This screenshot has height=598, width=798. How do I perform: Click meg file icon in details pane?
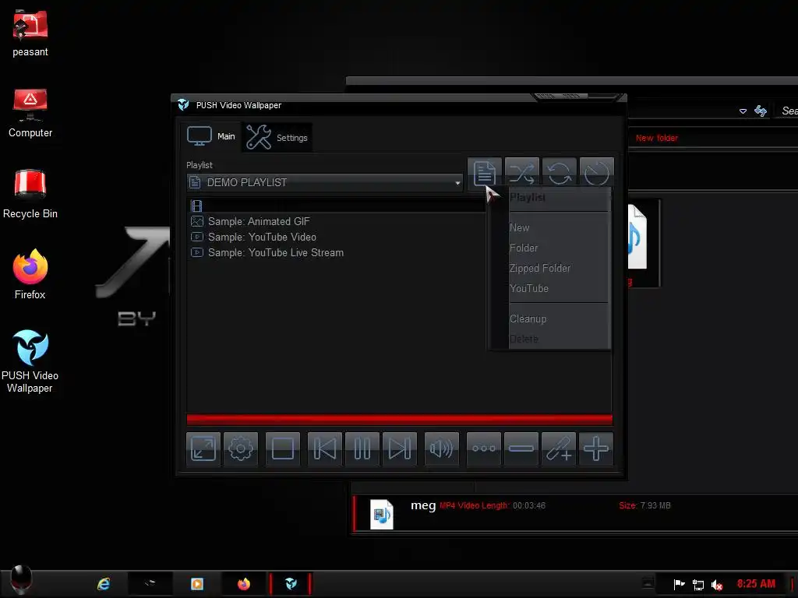(x=382, y=515)
